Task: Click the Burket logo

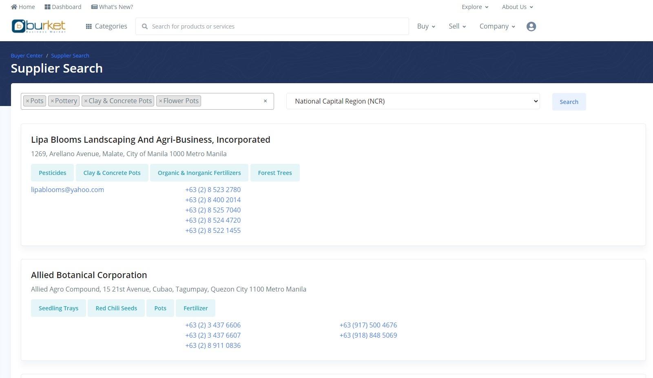Action: (x=39, y=26)
